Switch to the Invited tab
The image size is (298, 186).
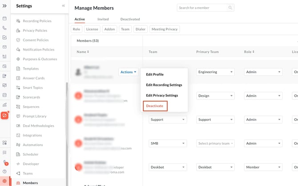point(103,19)
